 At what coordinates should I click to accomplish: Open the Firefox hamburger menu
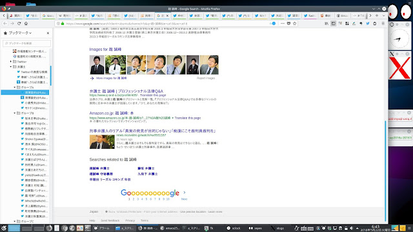[383, 23]
